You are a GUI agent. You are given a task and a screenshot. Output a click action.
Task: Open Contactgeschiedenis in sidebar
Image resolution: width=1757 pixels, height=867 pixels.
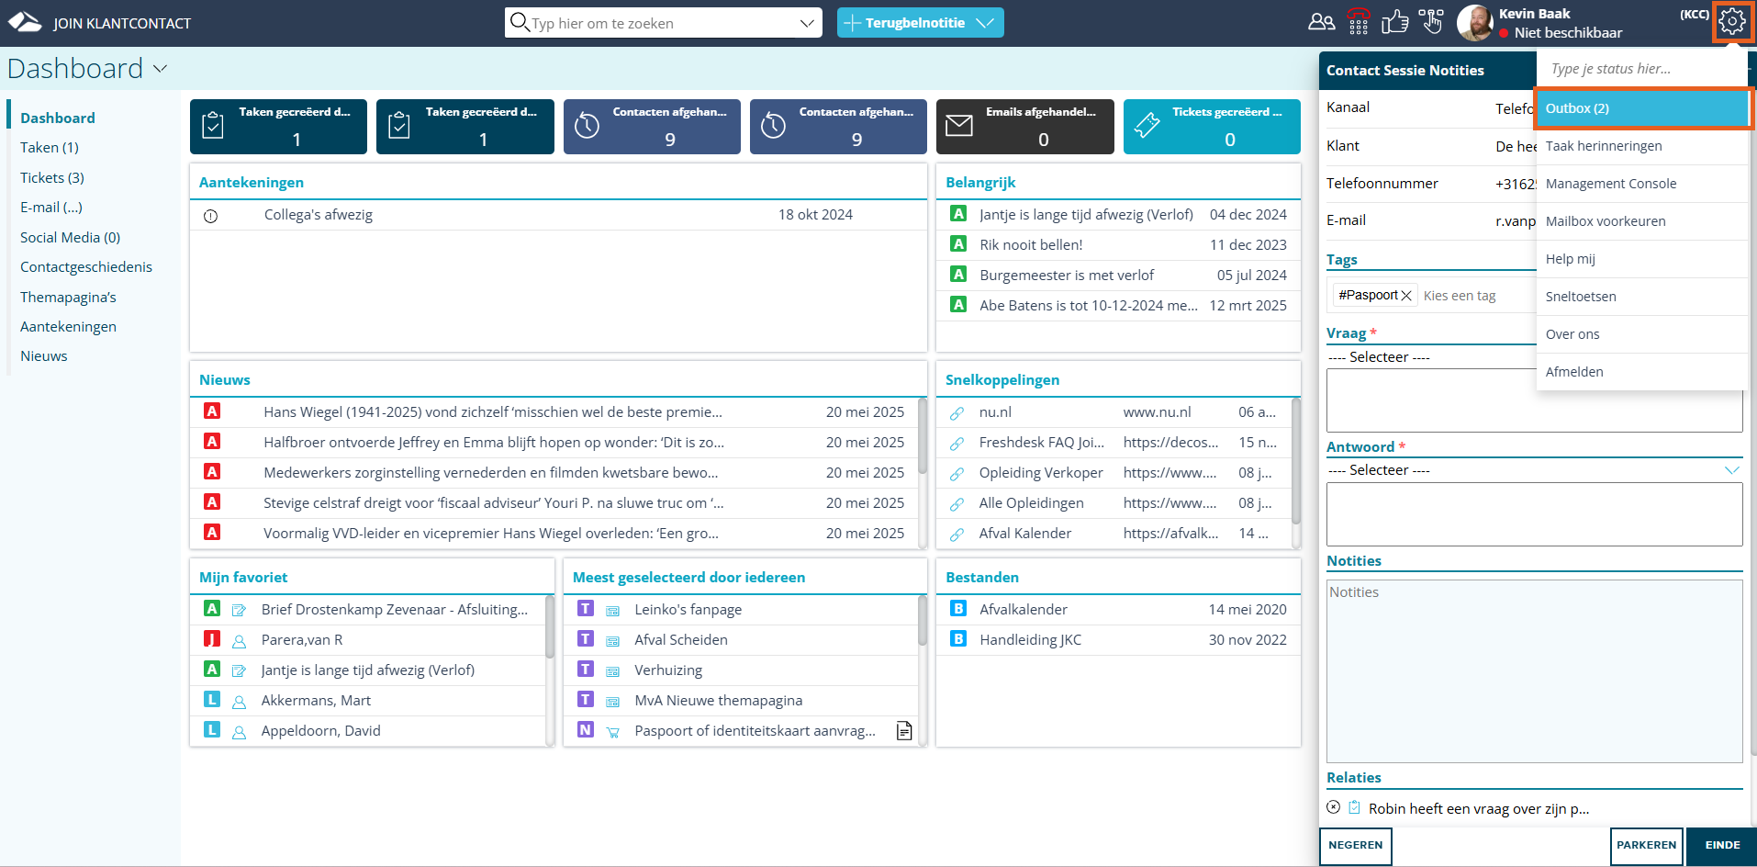pos(86,267)
